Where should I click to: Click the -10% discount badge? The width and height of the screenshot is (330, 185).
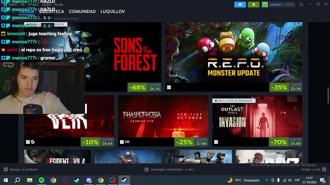(90, 142)
